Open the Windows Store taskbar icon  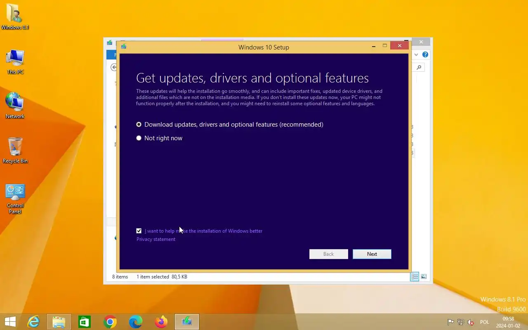click(x=85, y=322)
